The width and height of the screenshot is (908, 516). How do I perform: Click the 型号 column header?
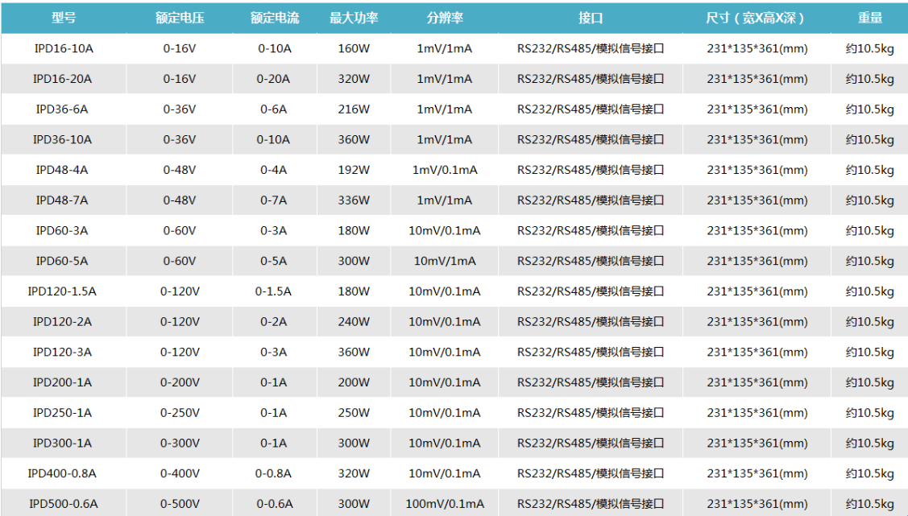click(x=62, y=18)
